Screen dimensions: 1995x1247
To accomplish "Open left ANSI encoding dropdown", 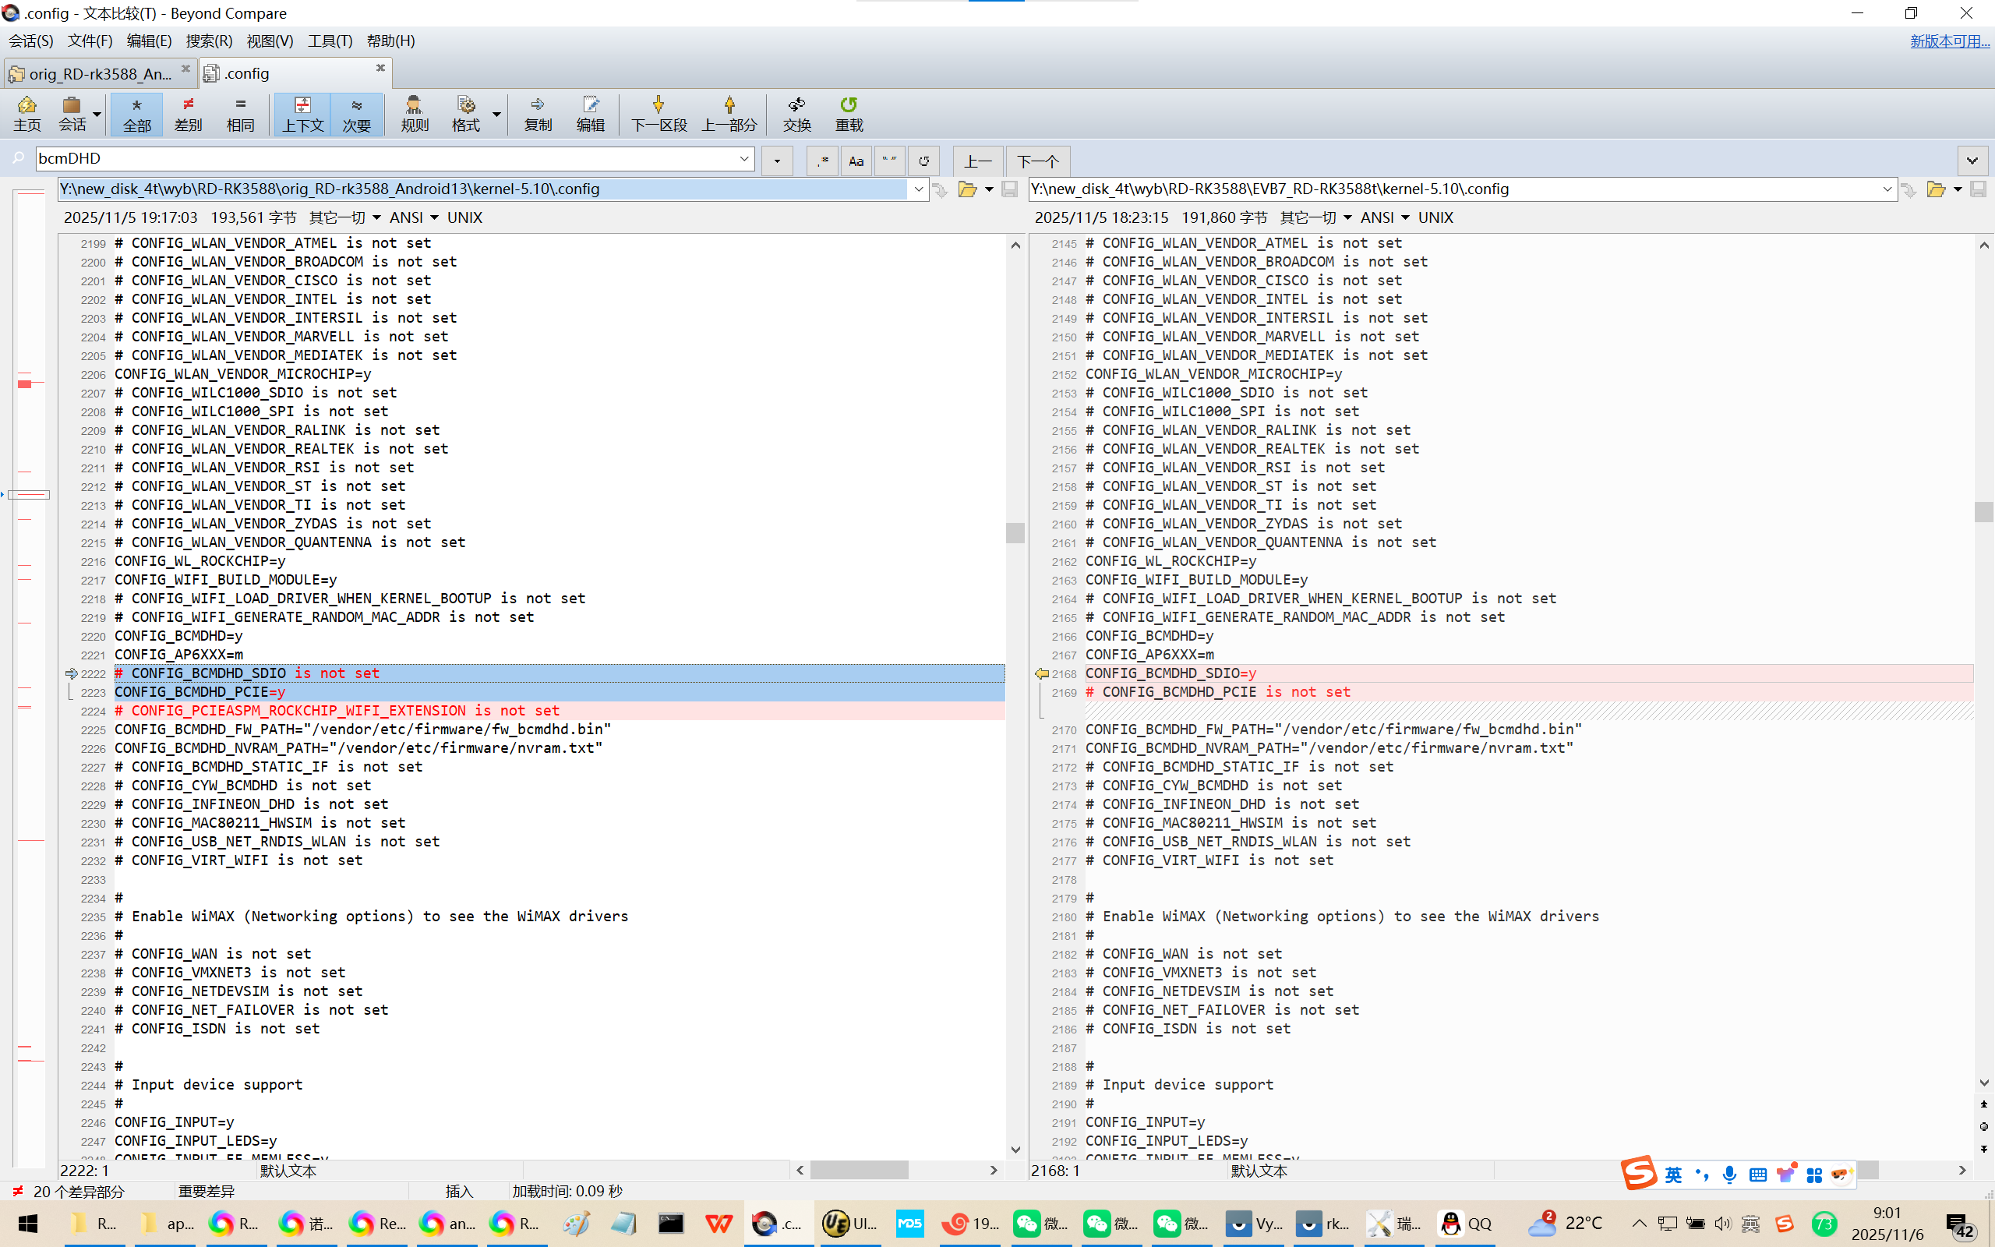I will tap(413, 217).
